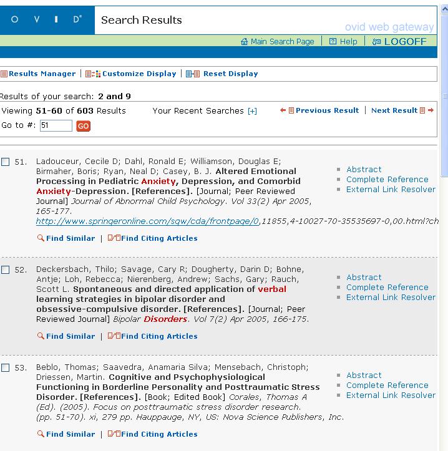Expand Your Recent Searches [+]
The width and height of the screenshot is (448, 451).
[x=252, y=111]
